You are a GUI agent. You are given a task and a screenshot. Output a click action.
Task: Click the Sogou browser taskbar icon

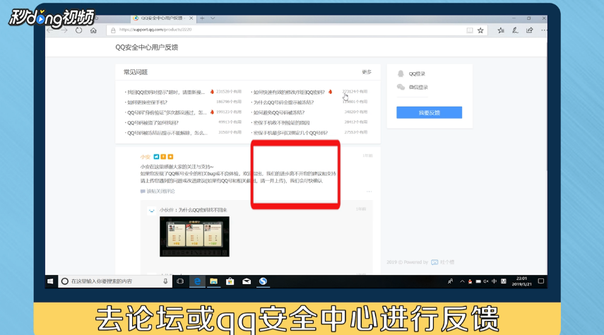263,281
